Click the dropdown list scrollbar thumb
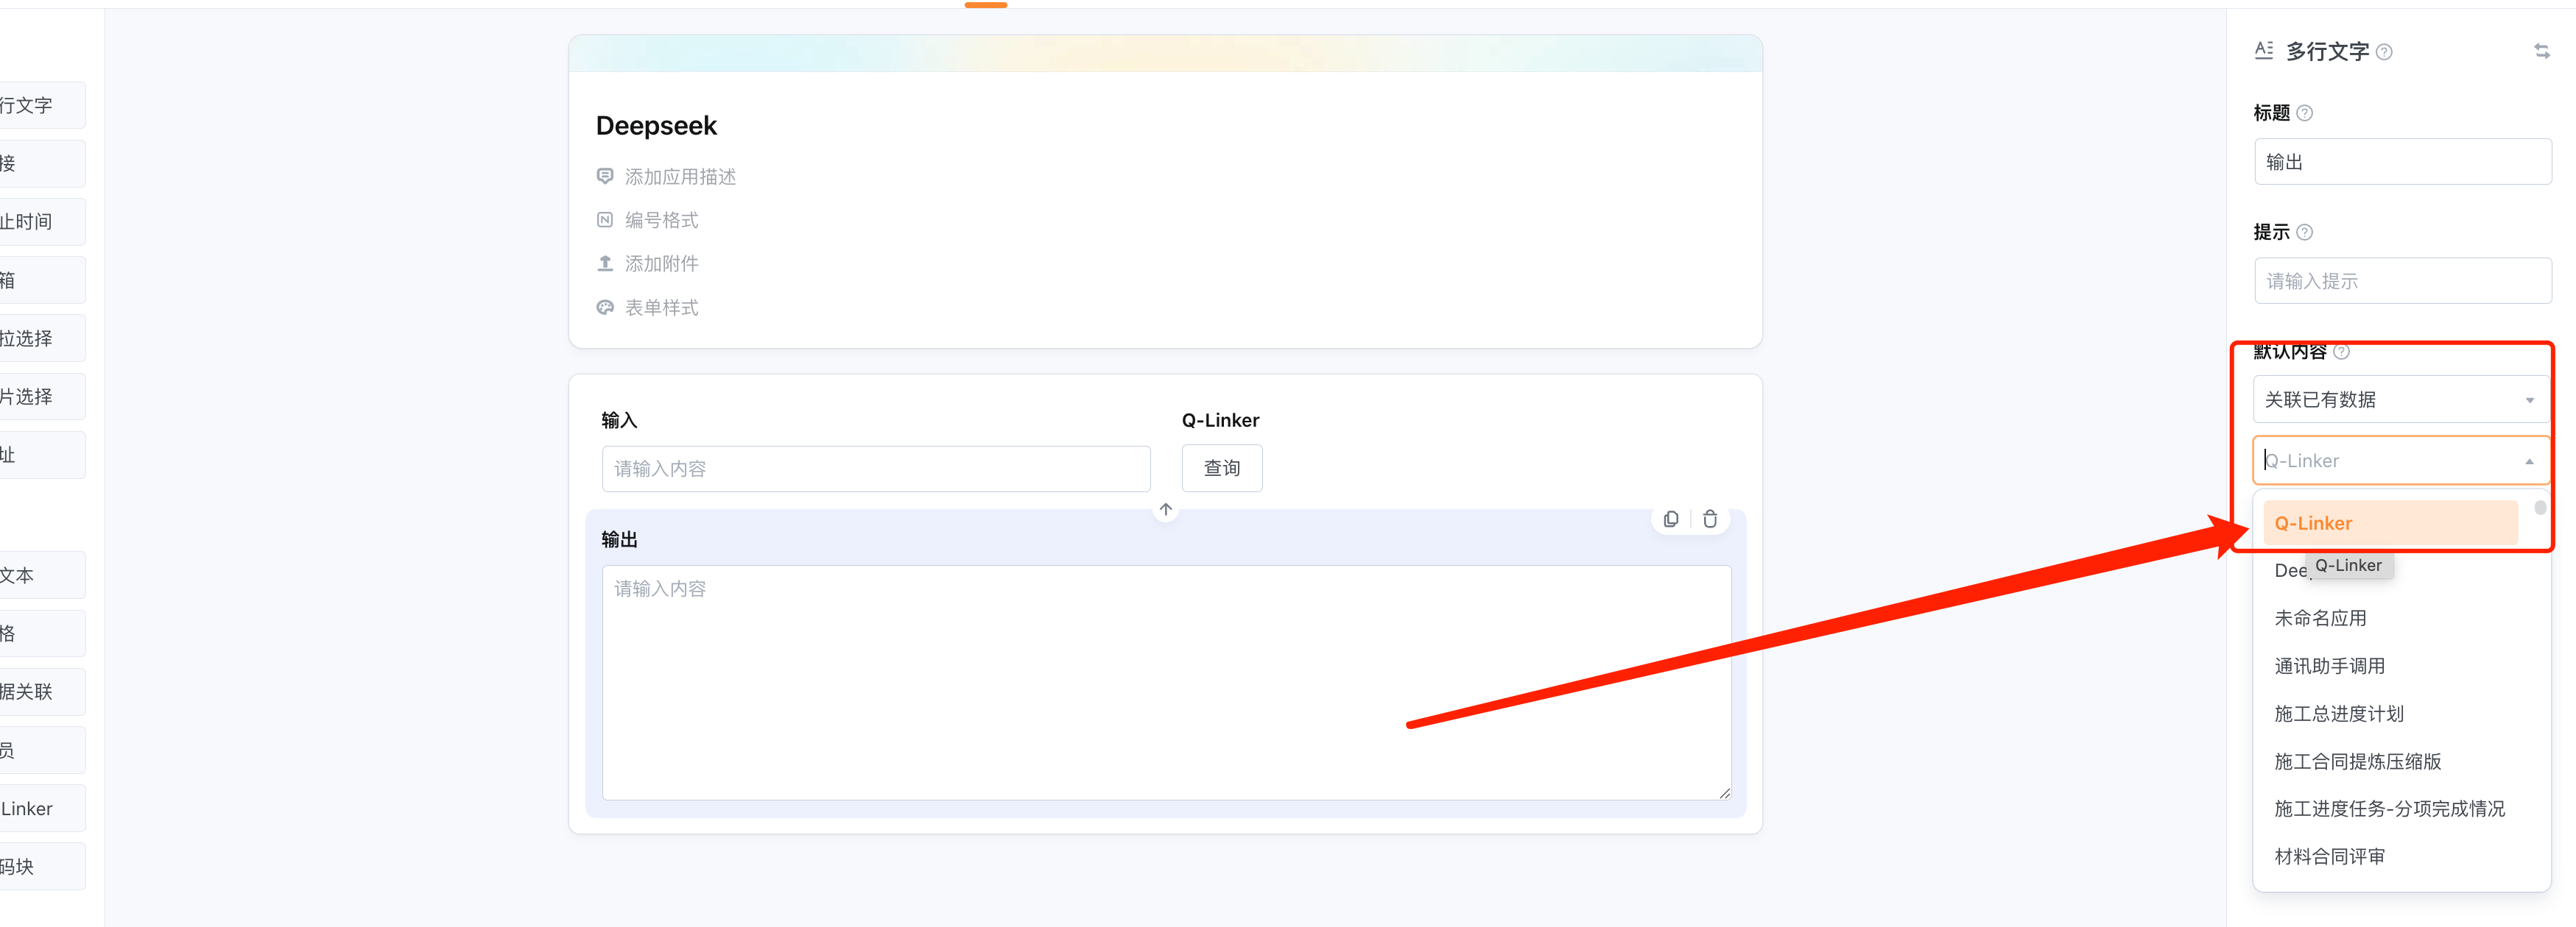2576x927 pixels. [2540, 508]
